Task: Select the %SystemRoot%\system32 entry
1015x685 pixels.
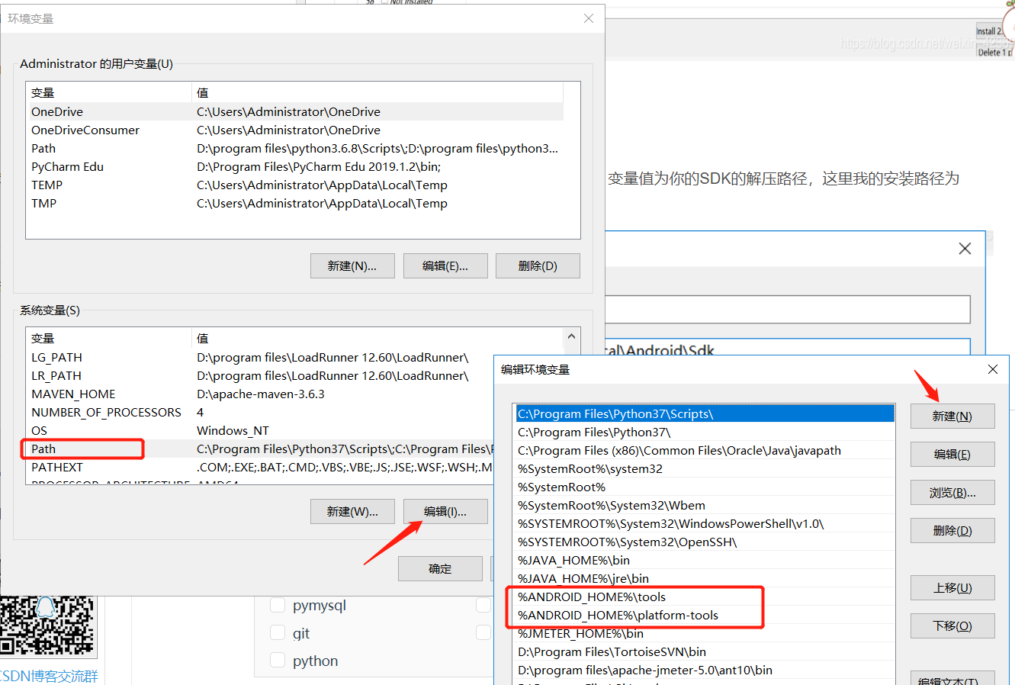Action: (705, 469)
